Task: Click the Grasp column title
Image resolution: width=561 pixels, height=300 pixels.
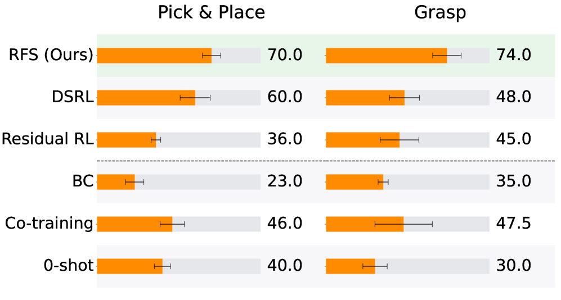Action: (x=440, y=13)
